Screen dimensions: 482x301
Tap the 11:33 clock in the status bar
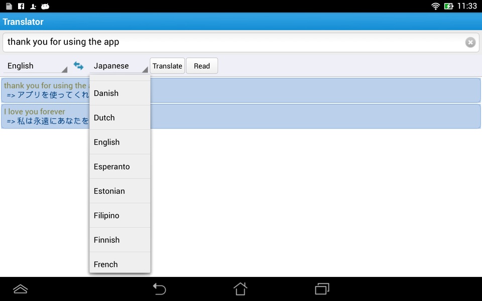click(x=467, y=6)
